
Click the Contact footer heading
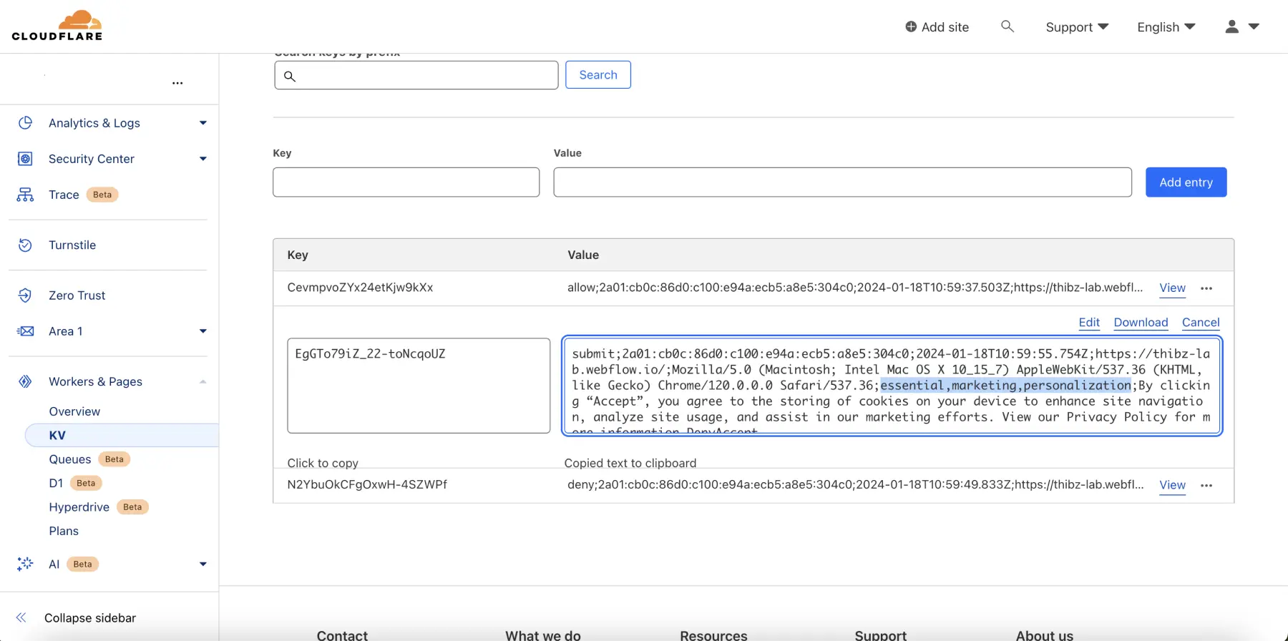click(x=342, y=635)
